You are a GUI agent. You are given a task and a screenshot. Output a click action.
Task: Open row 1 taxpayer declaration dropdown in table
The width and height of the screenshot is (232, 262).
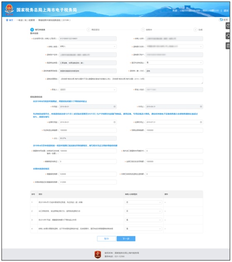[143, 202]
